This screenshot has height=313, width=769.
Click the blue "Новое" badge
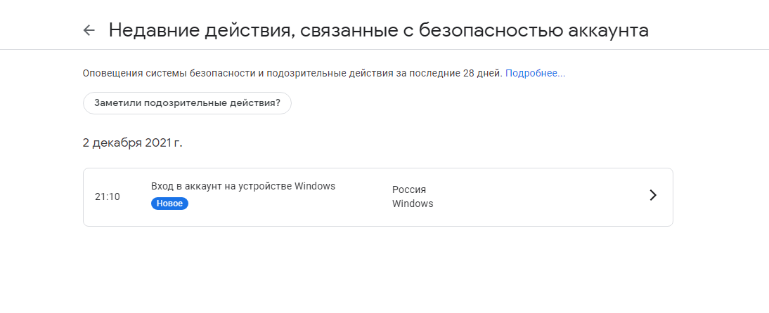tap(169, 204)
